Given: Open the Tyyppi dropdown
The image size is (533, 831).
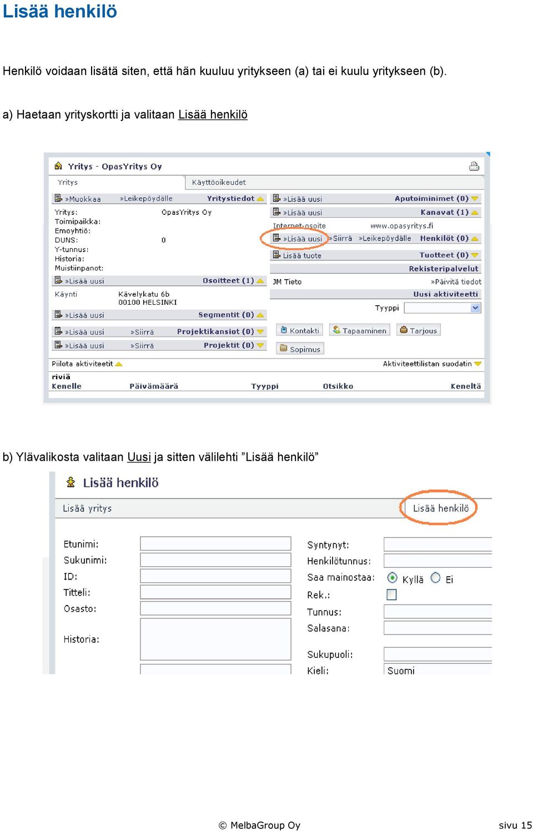Looking at the screenshot, I should pos(443,308).
